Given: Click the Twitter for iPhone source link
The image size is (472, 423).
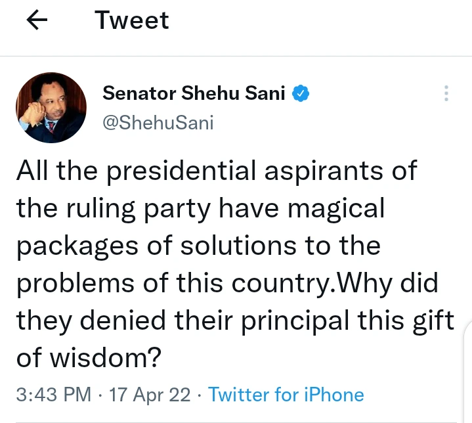Looking at the screenshot, I should click(x=286, y=395).
